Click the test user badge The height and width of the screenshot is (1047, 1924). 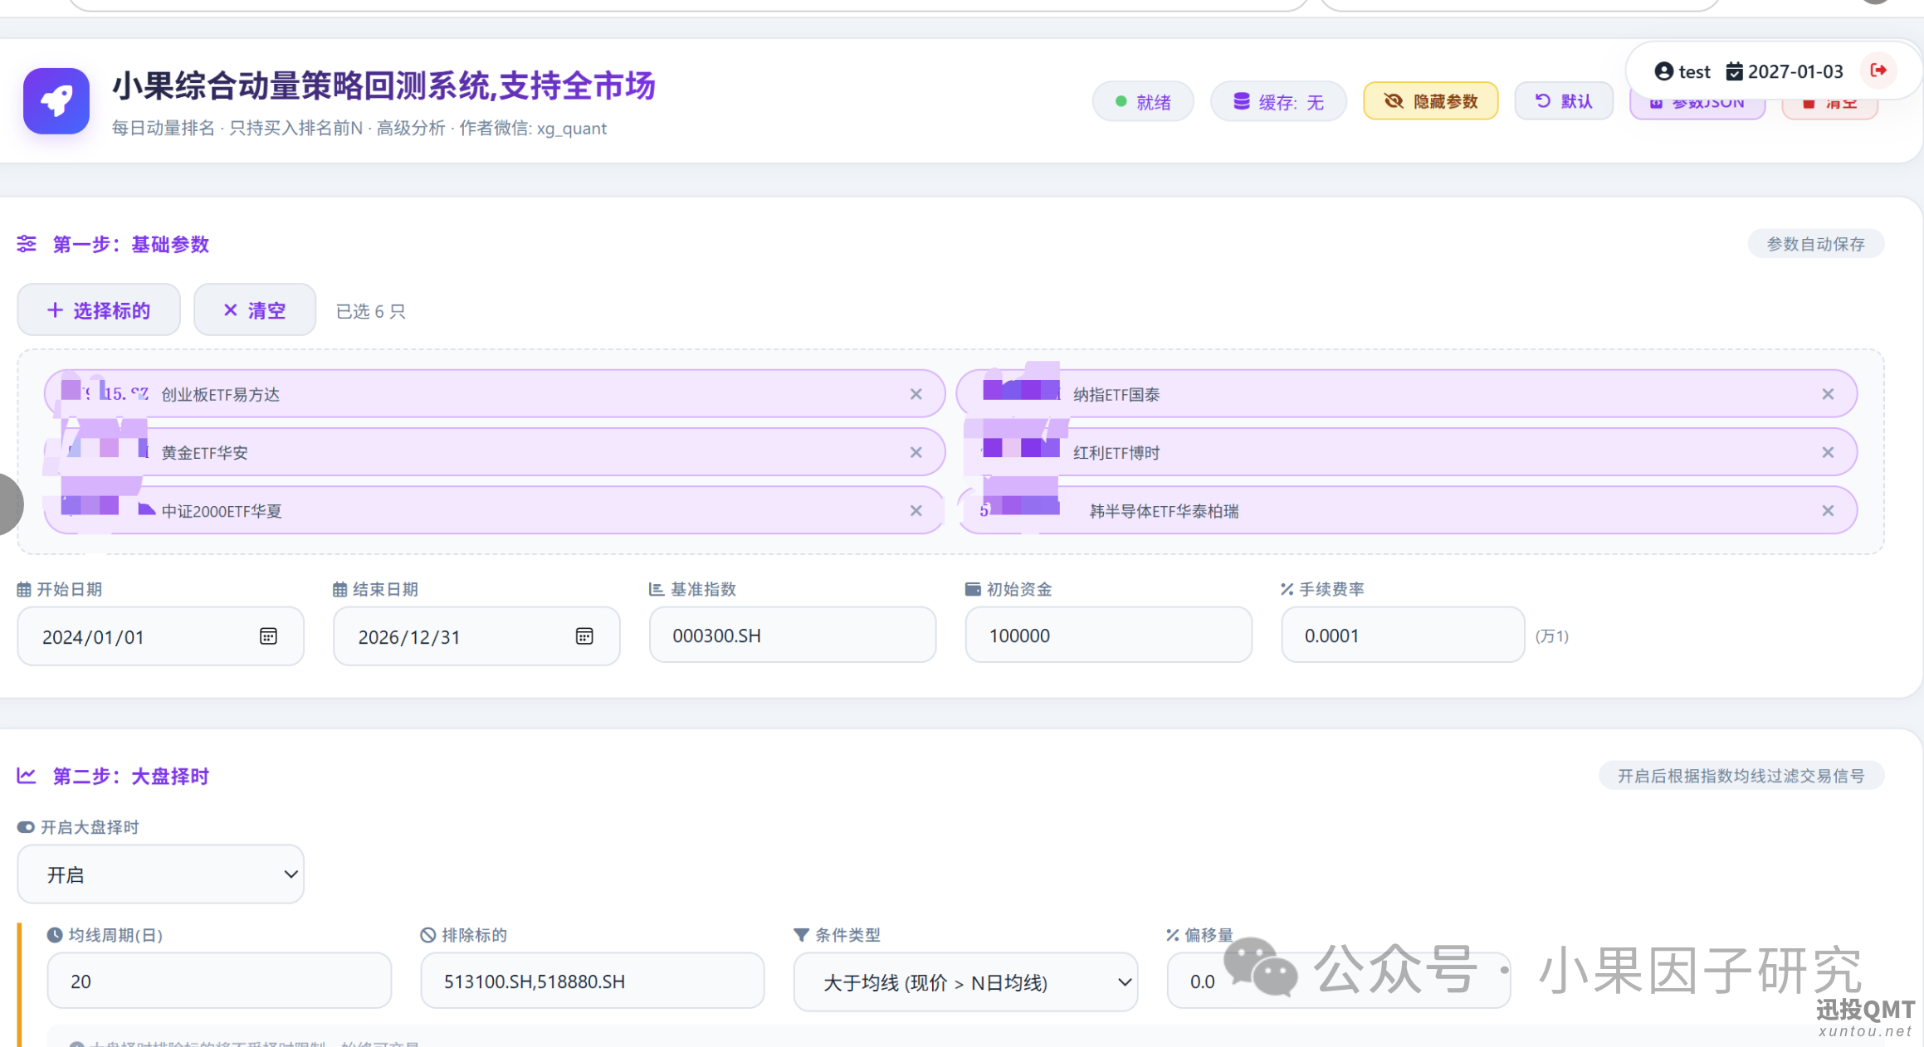pyautogui.click(x=1682, y=71)
